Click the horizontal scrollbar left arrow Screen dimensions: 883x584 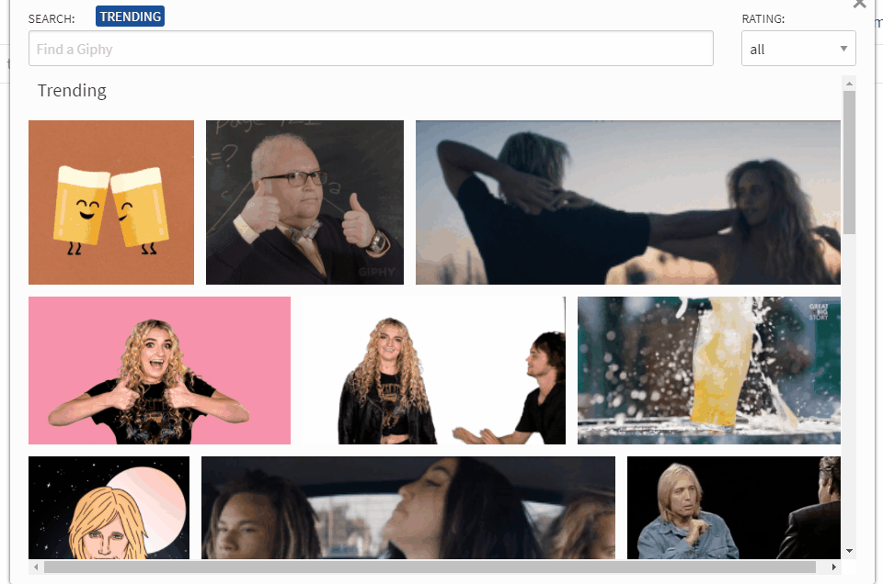click(36, 567)
